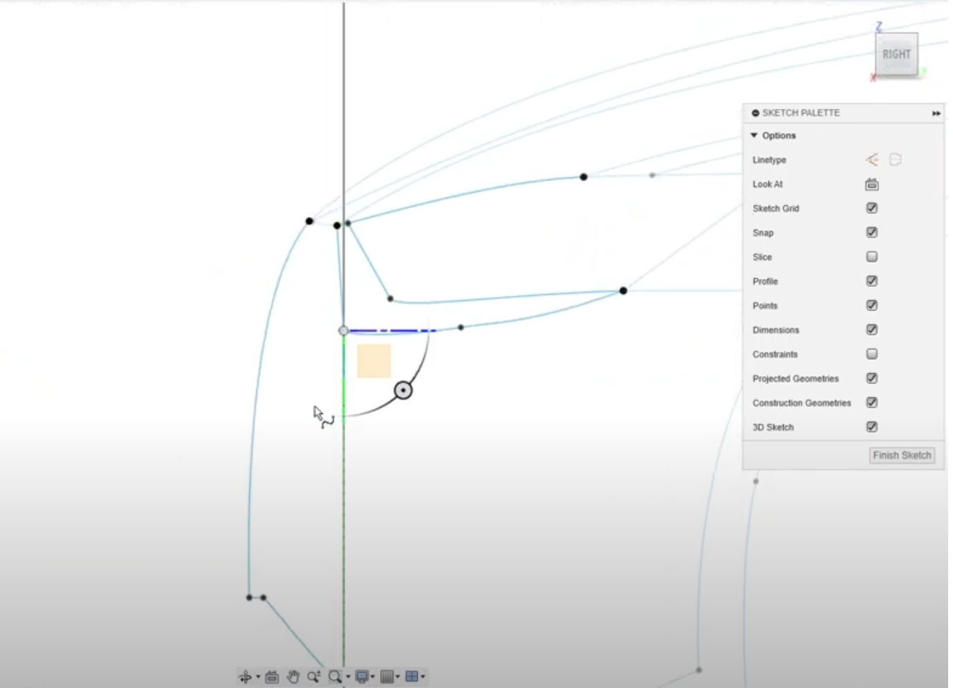The height and width of the screenshot is (688, 953).
Task: Click the Sketch Palette minimize circle icon
Action: pyautogui.click(x=755, y=113)
